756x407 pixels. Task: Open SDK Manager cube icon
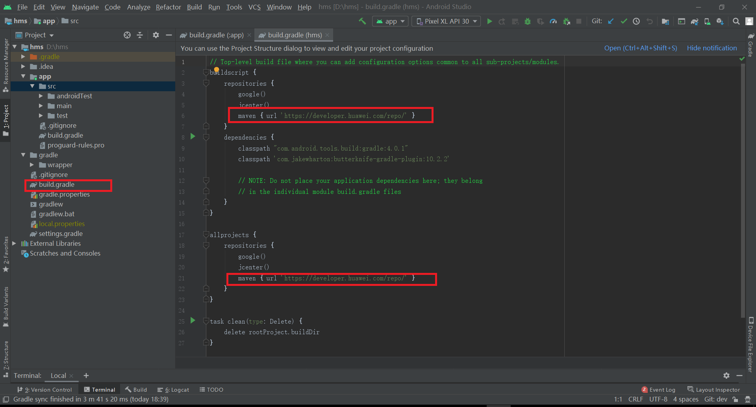(720, 21)
